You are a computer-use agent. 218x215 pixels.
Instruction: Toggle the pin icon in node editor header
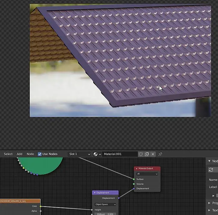coord(160,154)
